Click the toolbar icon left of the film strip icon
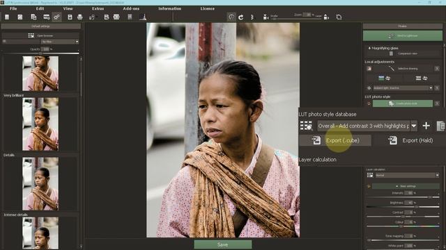 107,17
